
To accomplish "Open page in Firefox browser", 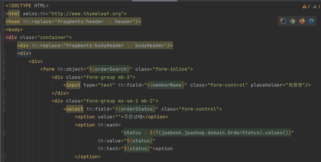I will (x=302, y=21).
